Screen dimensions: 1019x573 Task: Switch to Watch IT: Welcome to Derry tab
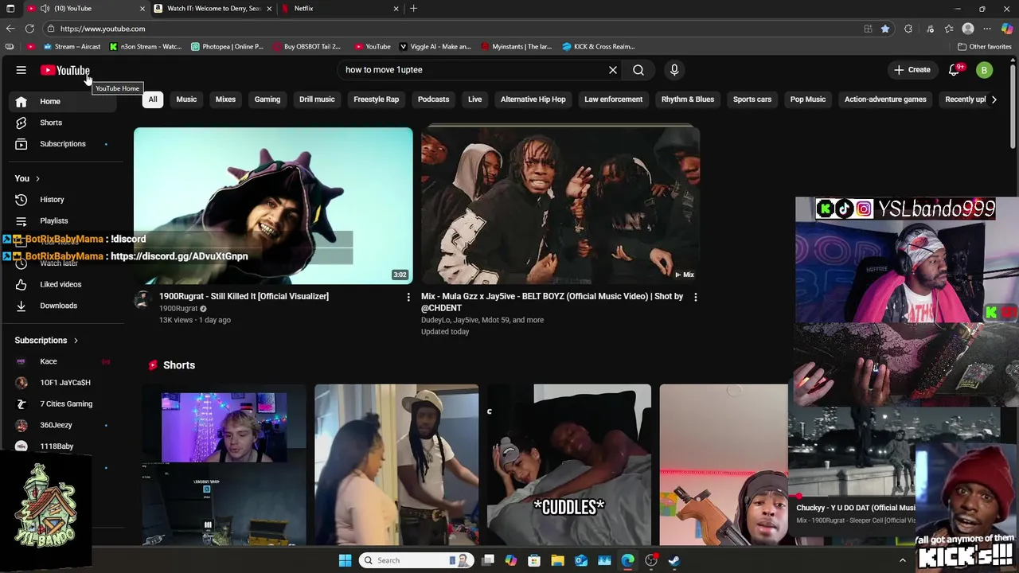tap(213, 9)
